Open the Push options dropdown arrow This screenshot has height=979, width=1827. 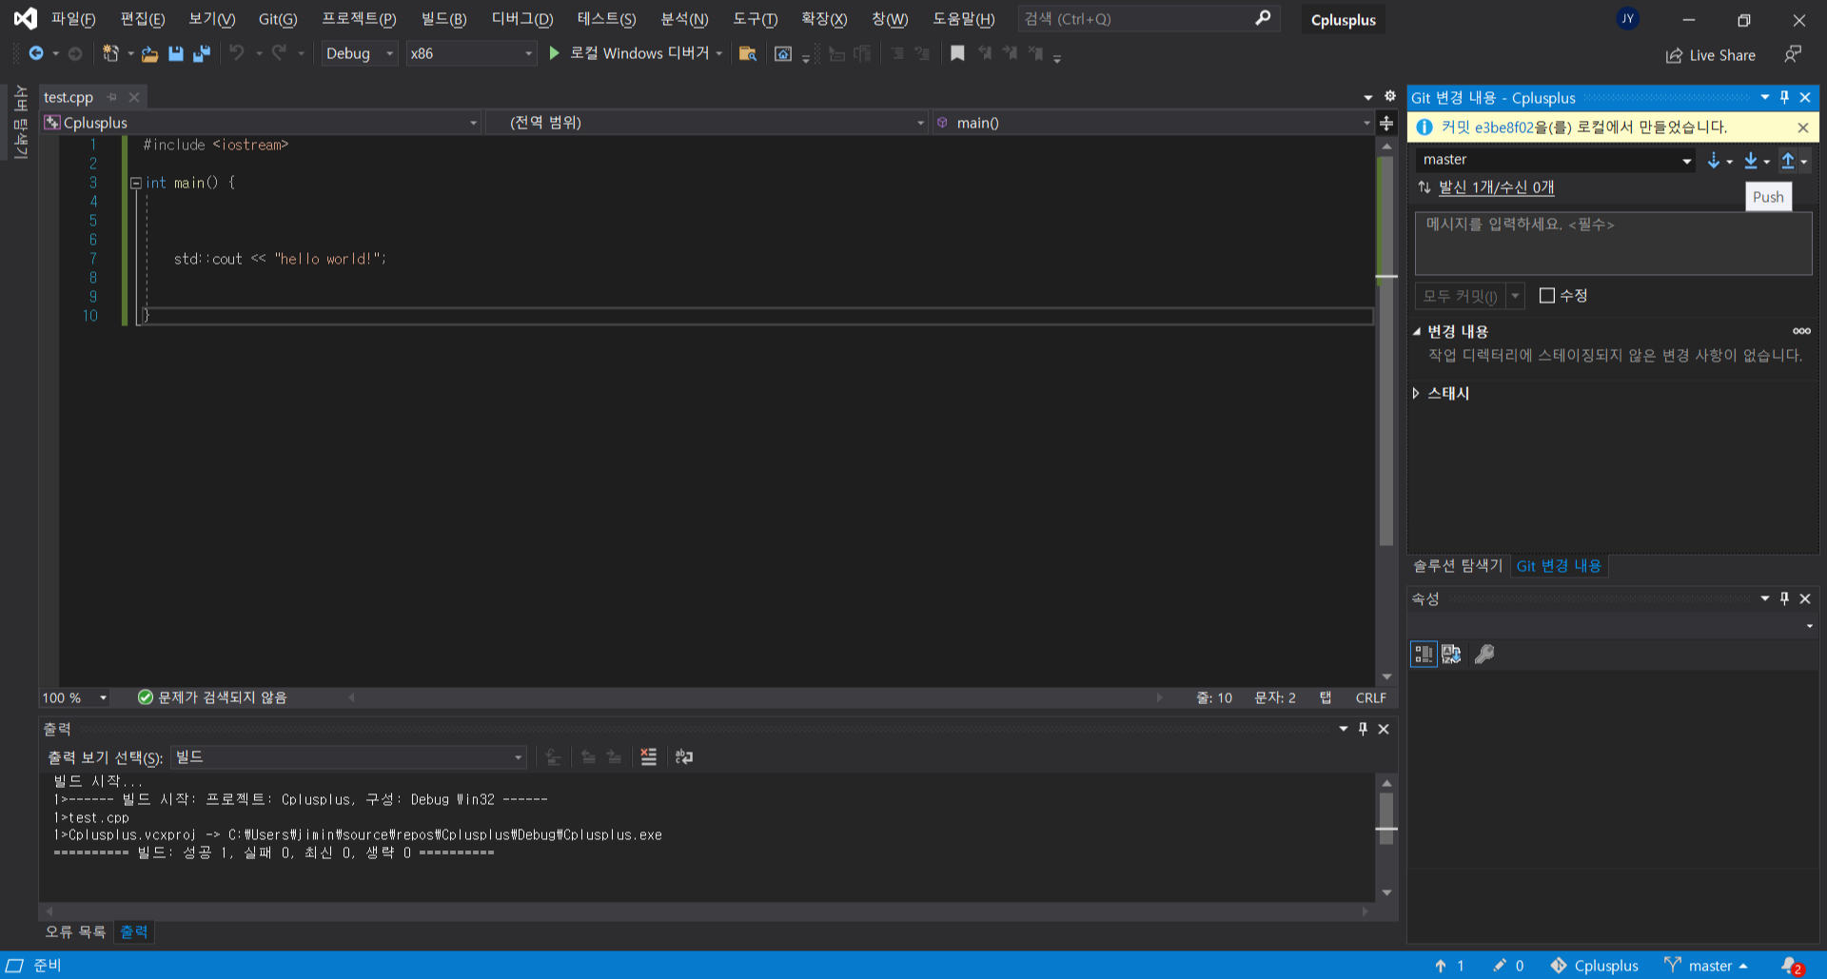1803,162
